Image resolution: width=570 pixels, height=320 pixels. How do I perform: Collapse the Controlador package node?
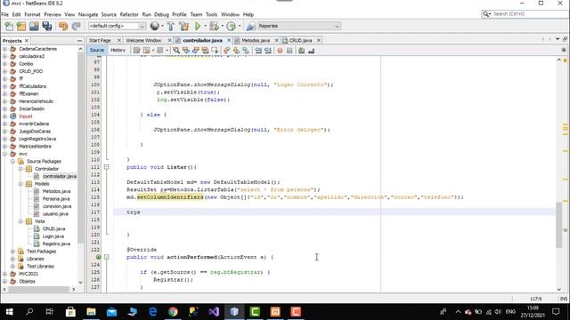[20, 169]
